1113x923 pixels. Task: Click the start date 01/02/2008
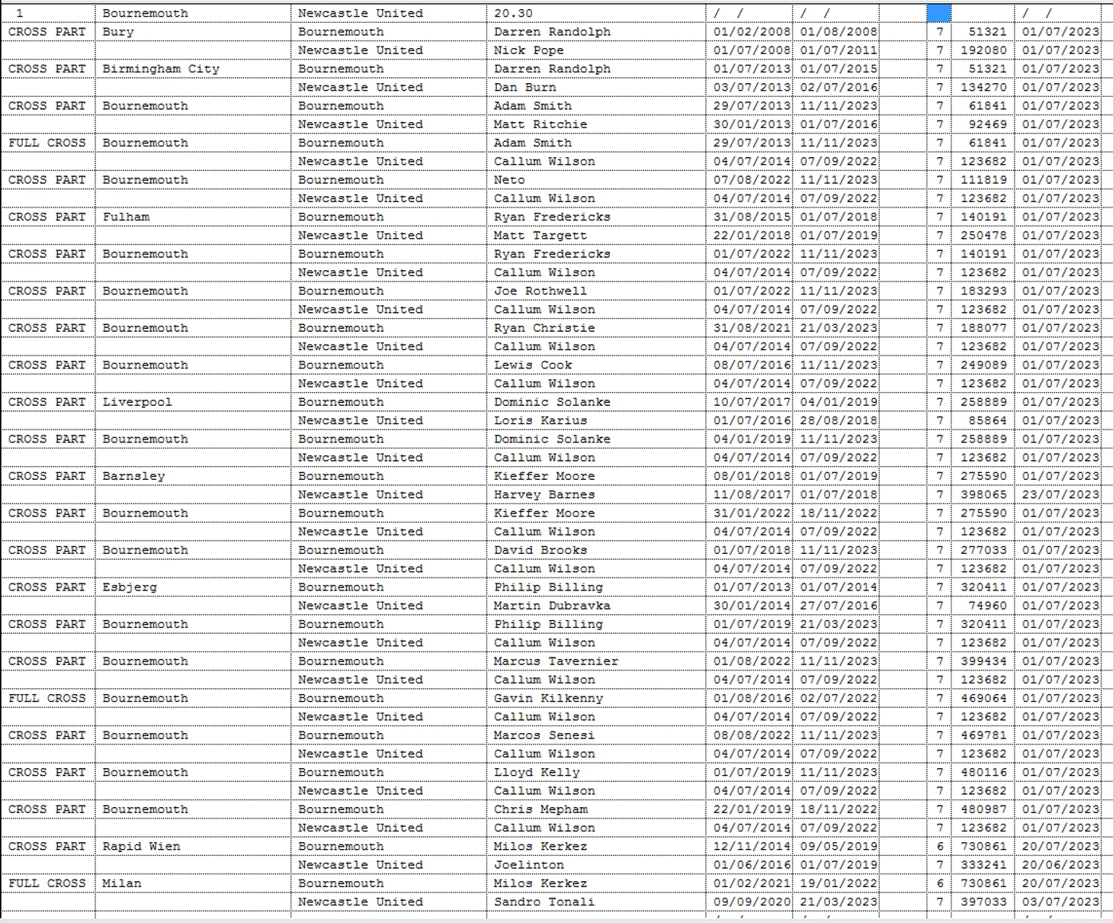(x=749, y=32)
